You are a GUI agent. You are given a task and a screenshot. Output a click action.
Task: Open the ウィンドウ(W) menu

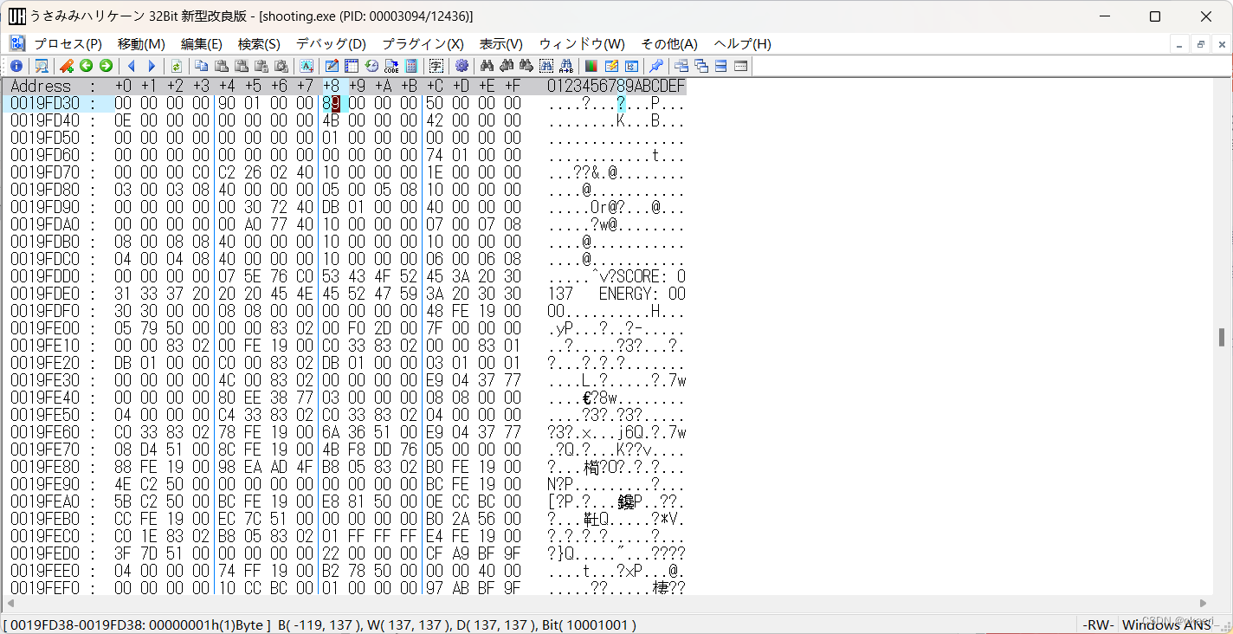582,43
